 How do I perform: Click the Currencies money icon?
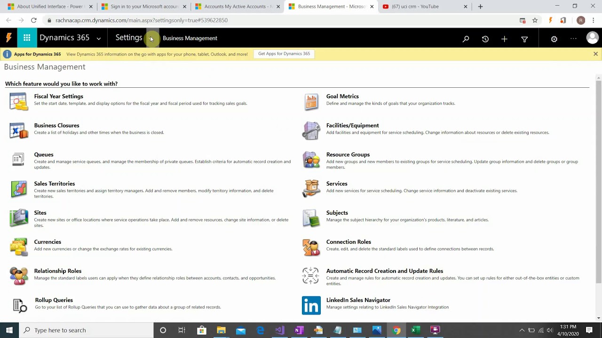[x=19, y=247]
